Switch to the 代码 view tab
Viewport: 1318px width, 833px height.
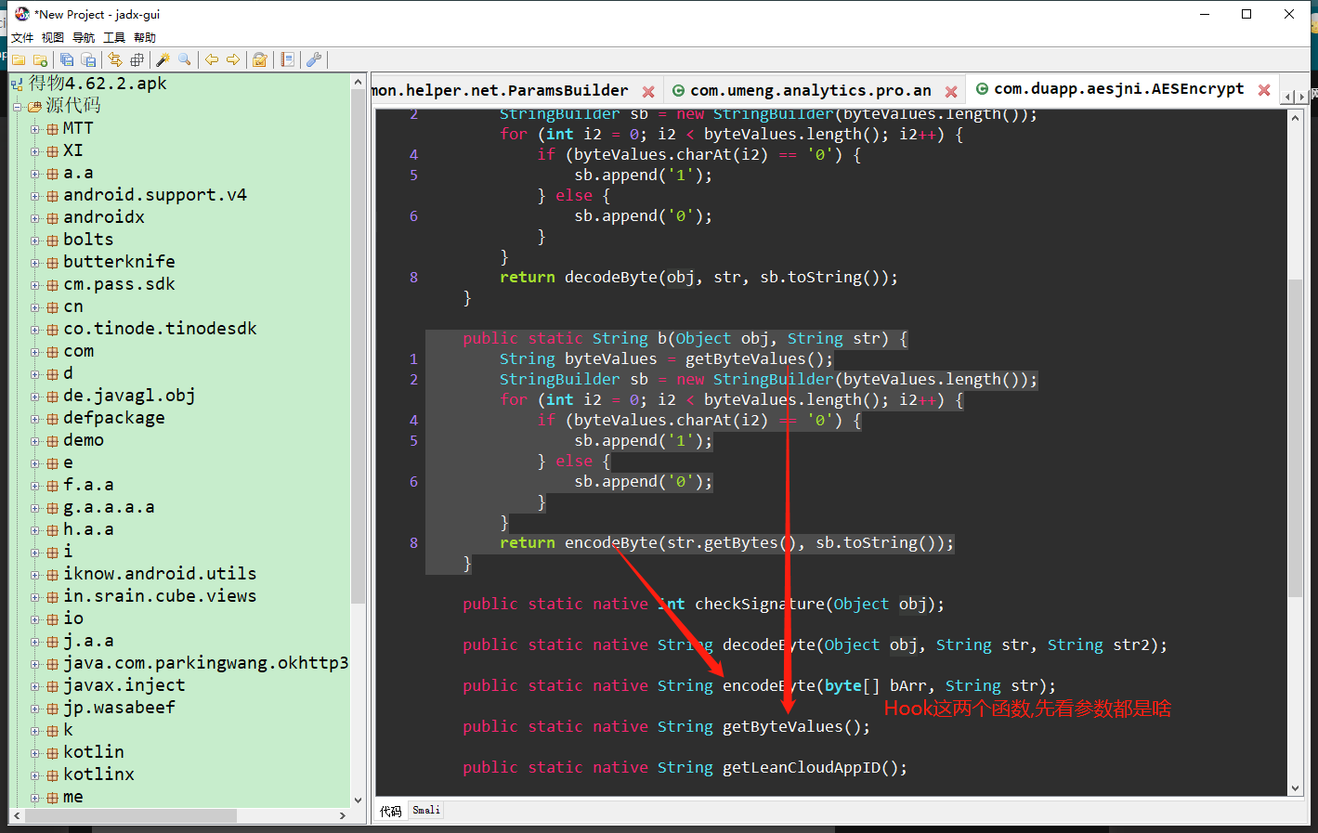pos(391,811)
